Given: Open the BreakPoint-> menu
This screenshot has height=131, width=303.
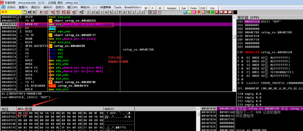Looking at the screenshot, I should click(133, 7).
